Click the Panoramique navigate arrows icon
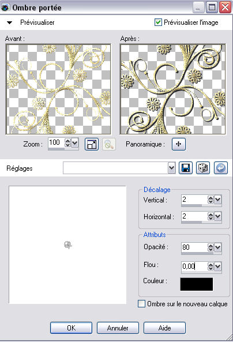Screen dimensions: 233x342 click(179, 144)
